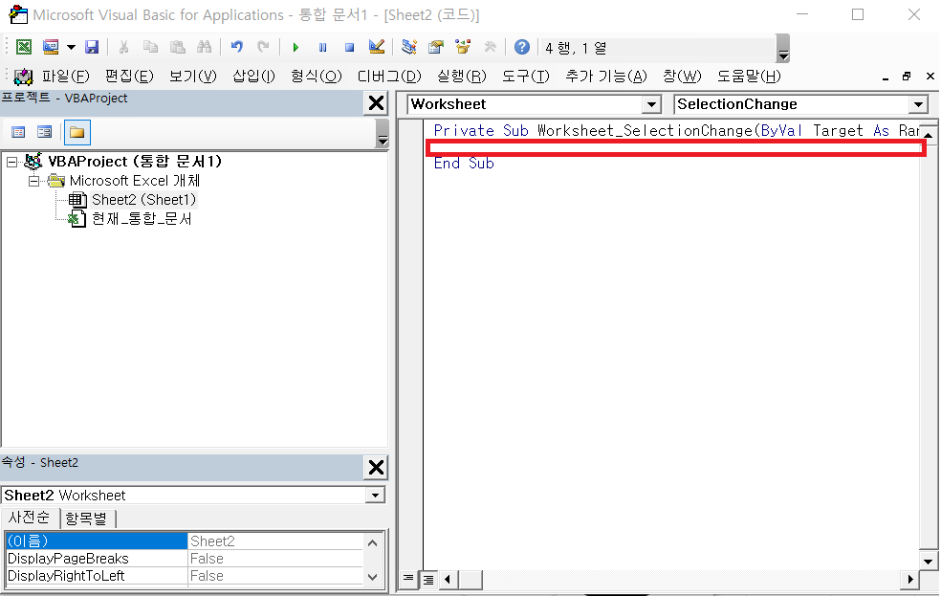Open the Worksheet object dropdown in code window

click(x=651, y=104)
